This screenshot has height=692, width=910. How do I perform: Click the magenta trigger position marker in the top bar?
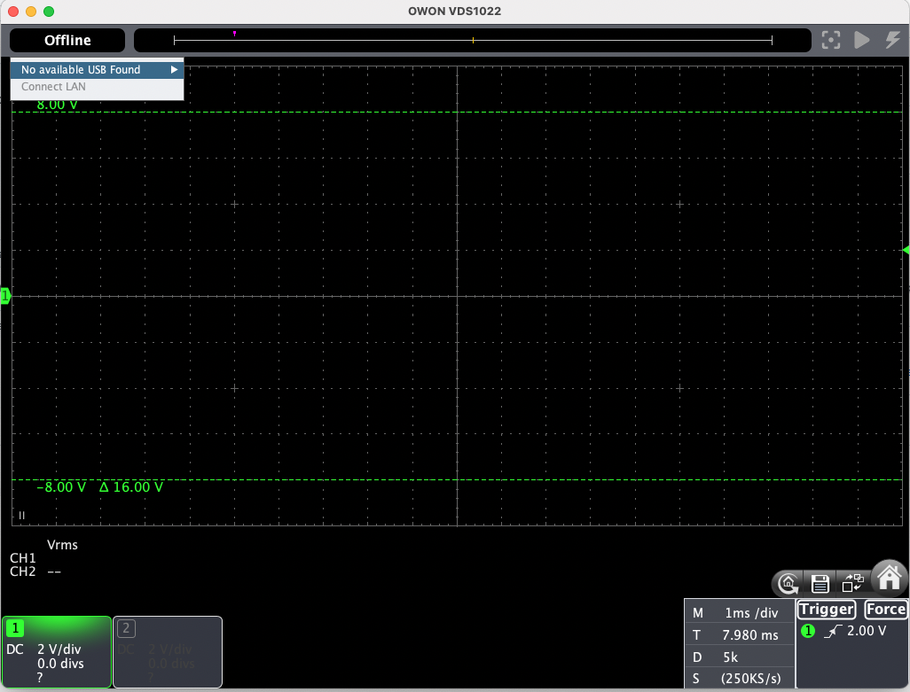tap(234, 34)
